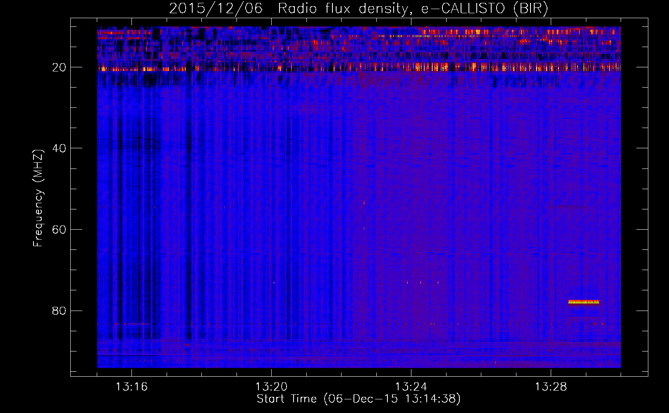Image resolution: width=669 pixels, height=413 pixels.
Task: Select the 80 frequency tick label
Action: point(60,310)
